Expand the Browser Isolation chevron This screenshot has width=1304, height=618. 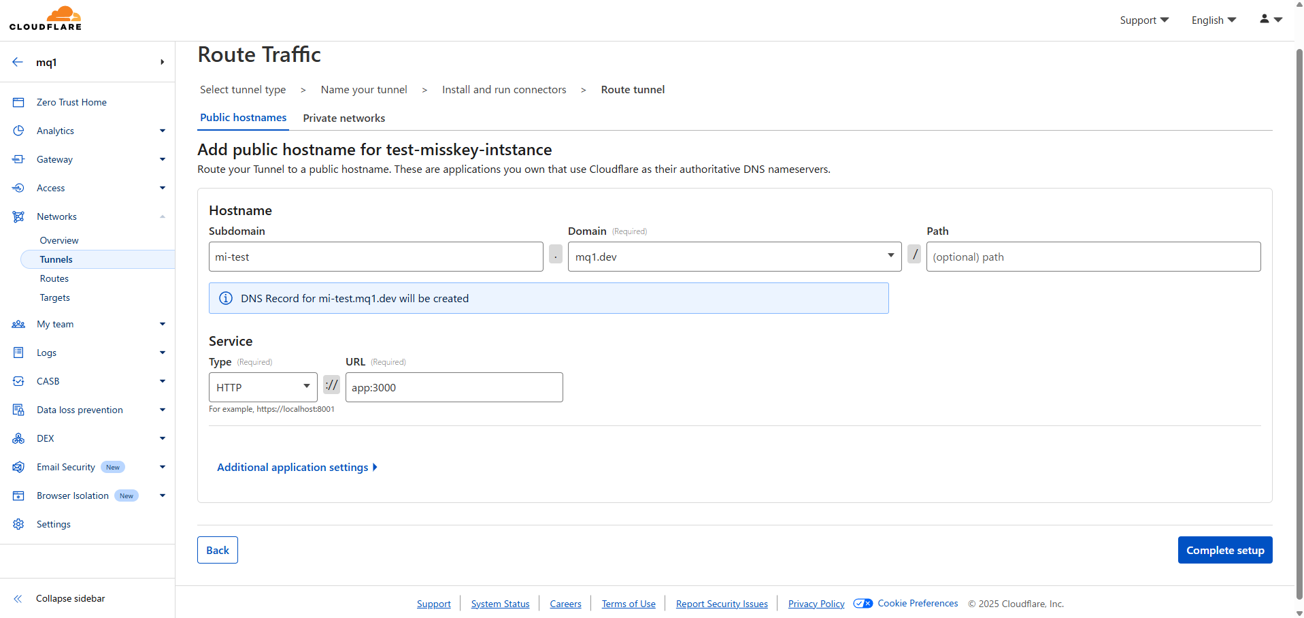[x=163, y=495]
